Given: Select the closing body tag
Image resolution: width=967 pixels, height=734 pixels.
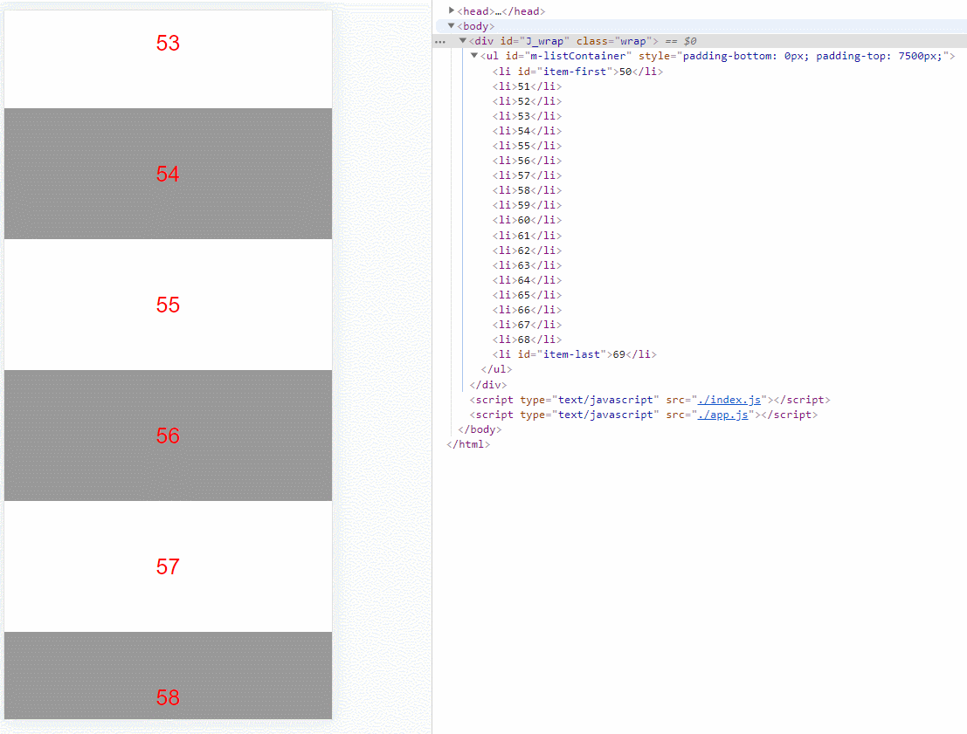Looking at the screenshot, I should 480,429.
